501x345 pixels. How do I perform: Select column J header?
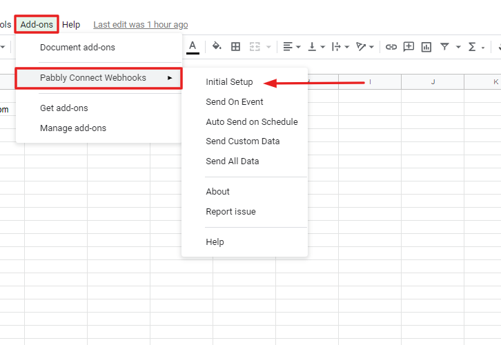[x=433, y=82]
